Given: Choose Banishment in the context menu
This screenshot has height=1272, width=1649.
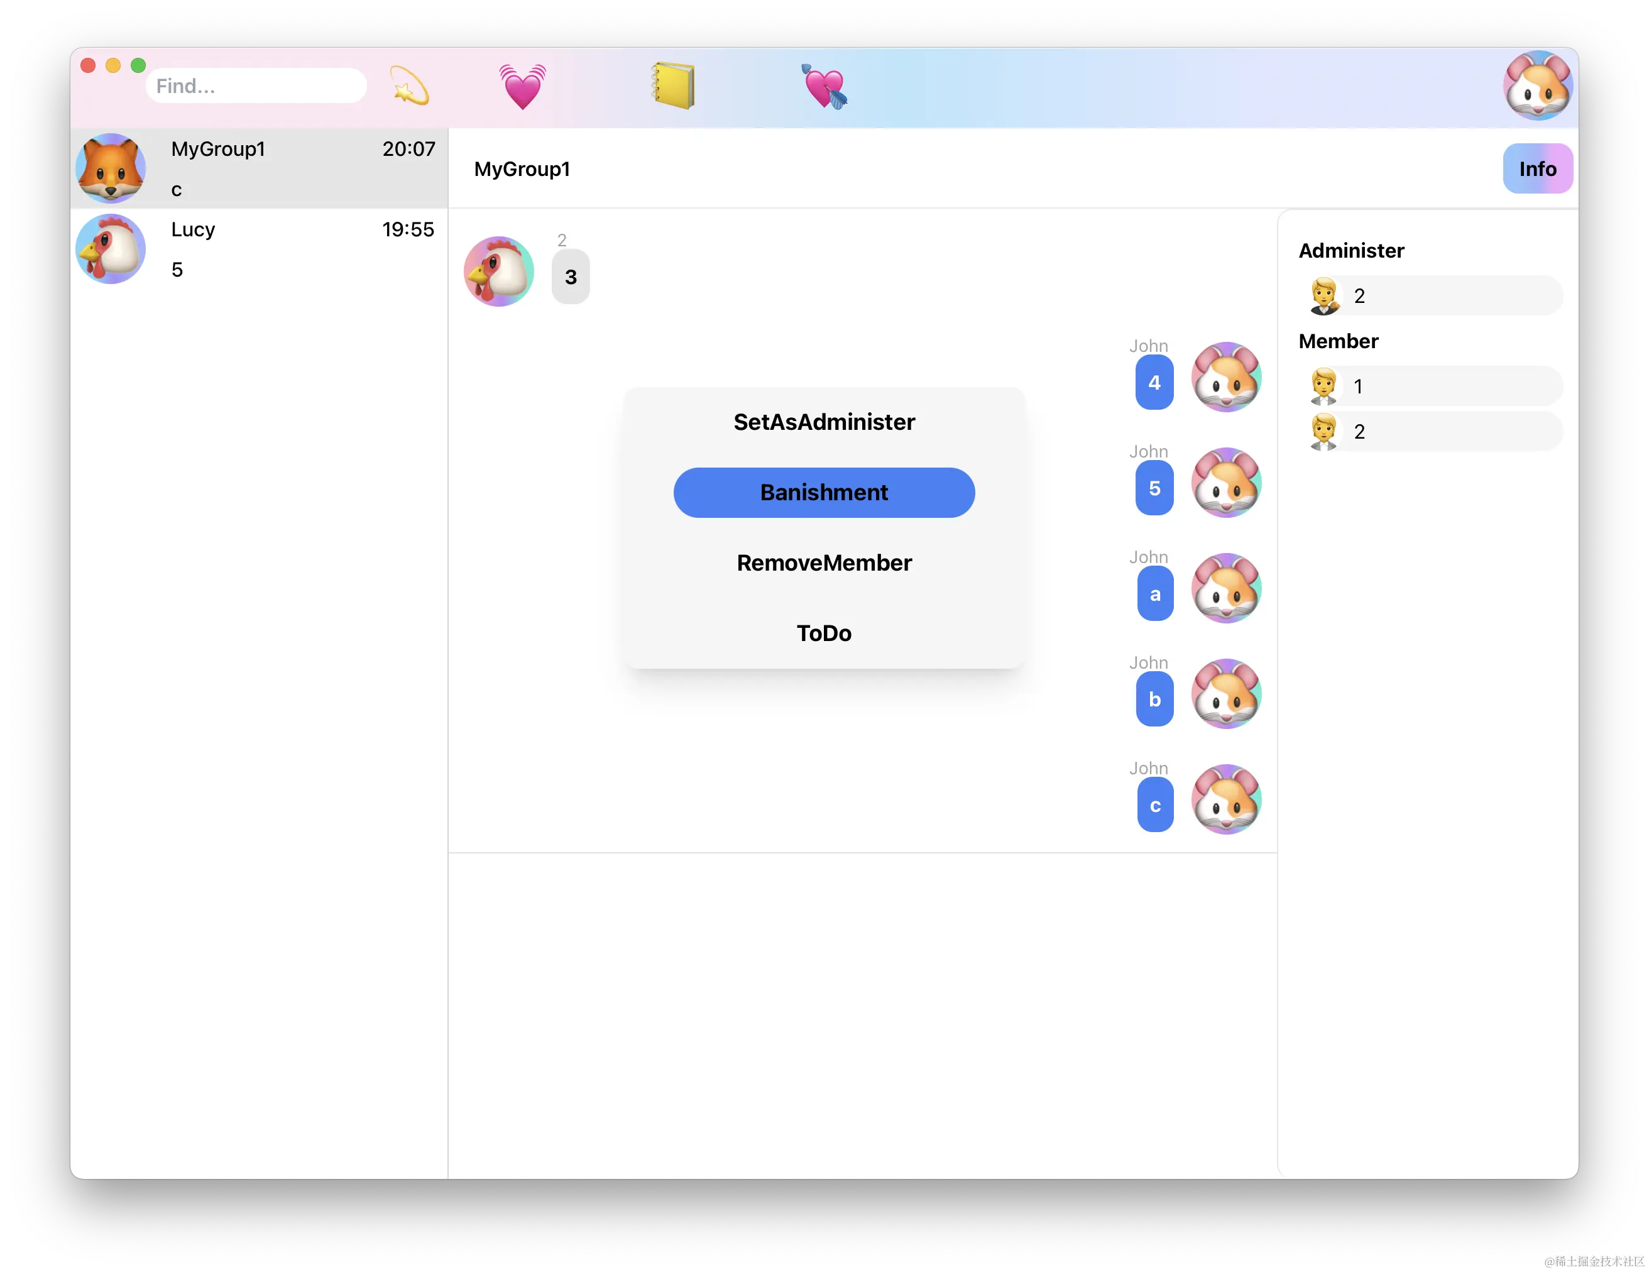Looking at the screenshot, I should click(824, 492).
